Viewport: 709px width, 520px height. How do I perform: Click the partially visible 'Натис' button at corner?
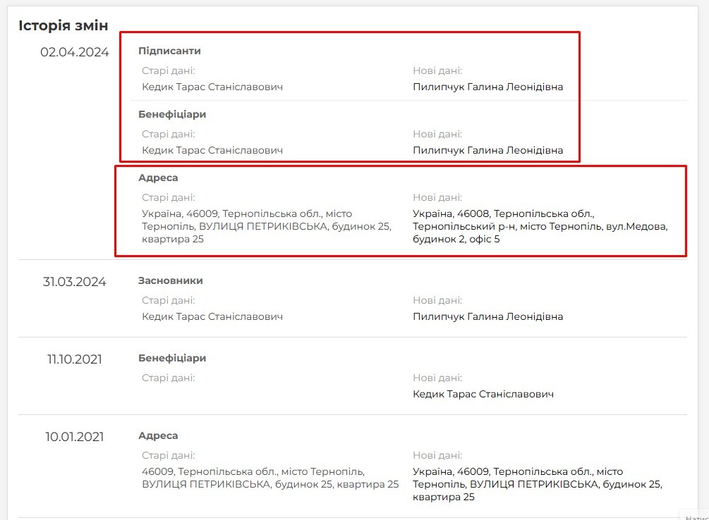click(694, 515)
